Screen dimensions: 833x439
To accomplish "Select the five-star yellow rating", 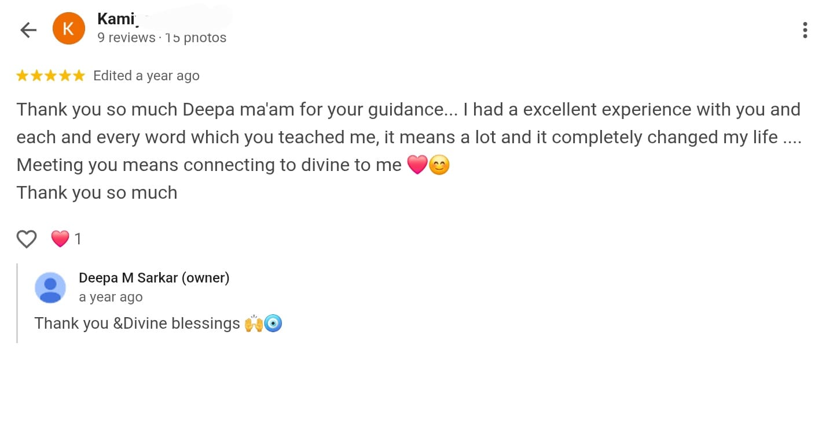I will pyautogui.click(x=51, y=76).
